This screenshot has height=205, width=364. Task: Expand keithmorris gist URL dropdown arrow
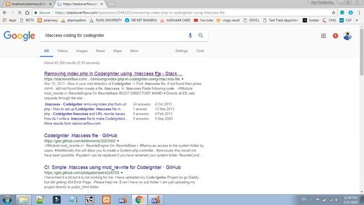click(x=118, y=141)
